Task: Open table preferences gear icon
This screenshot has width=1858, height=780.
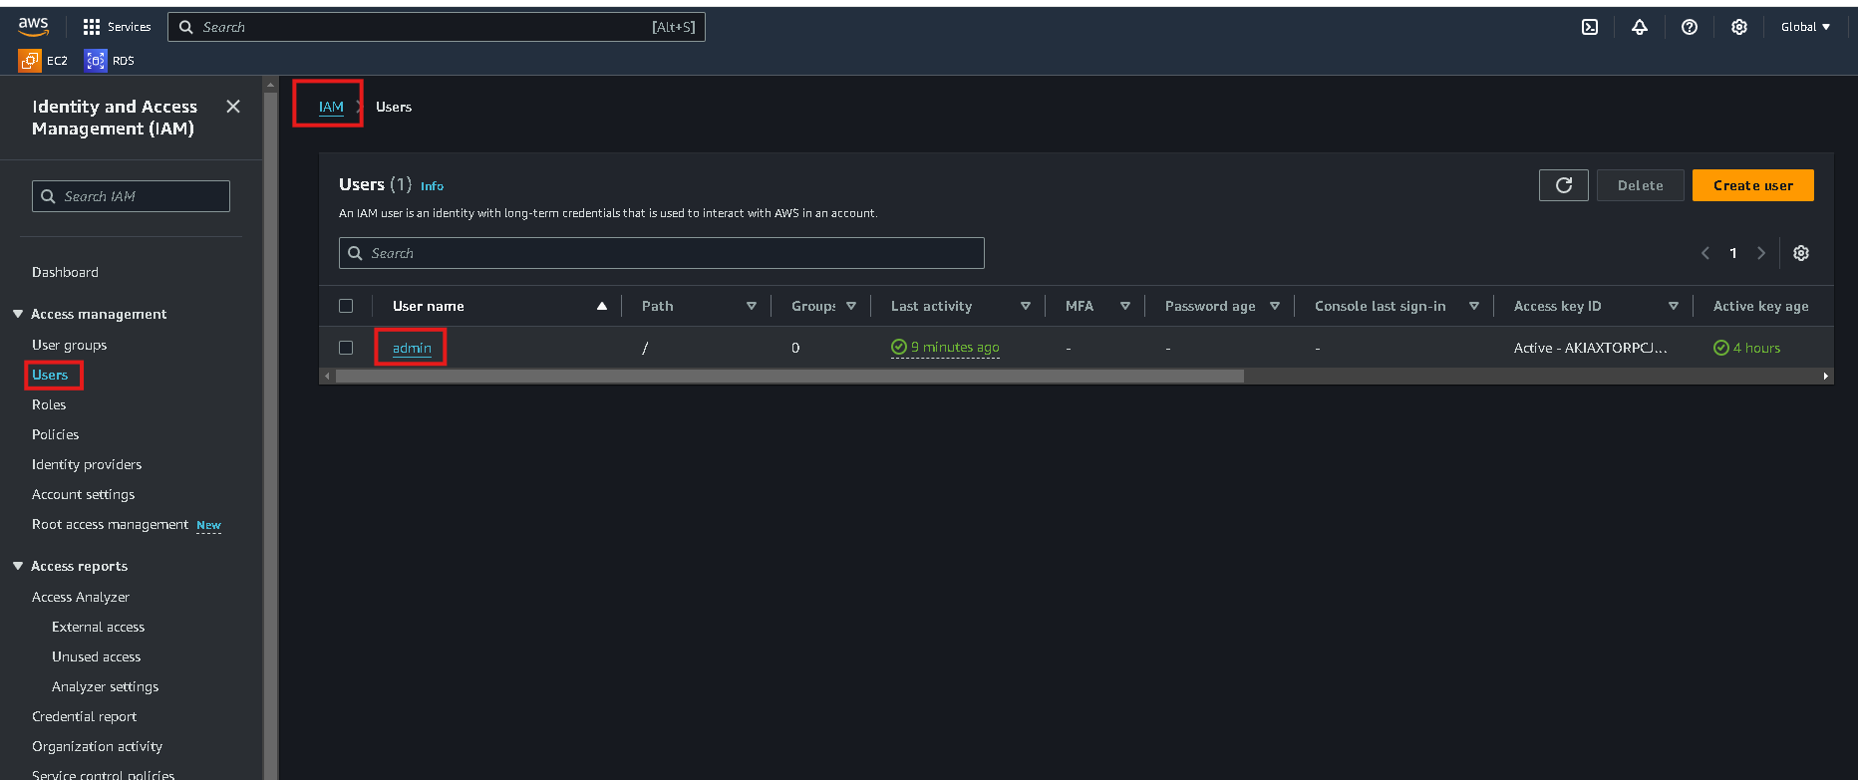Action: click(x=1801, y=253)
